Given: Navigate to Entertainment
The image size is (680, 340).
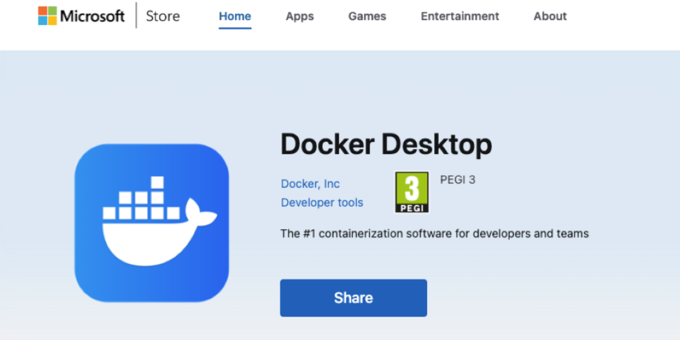Looking at the screenshot, I should [x=459, y=16].
